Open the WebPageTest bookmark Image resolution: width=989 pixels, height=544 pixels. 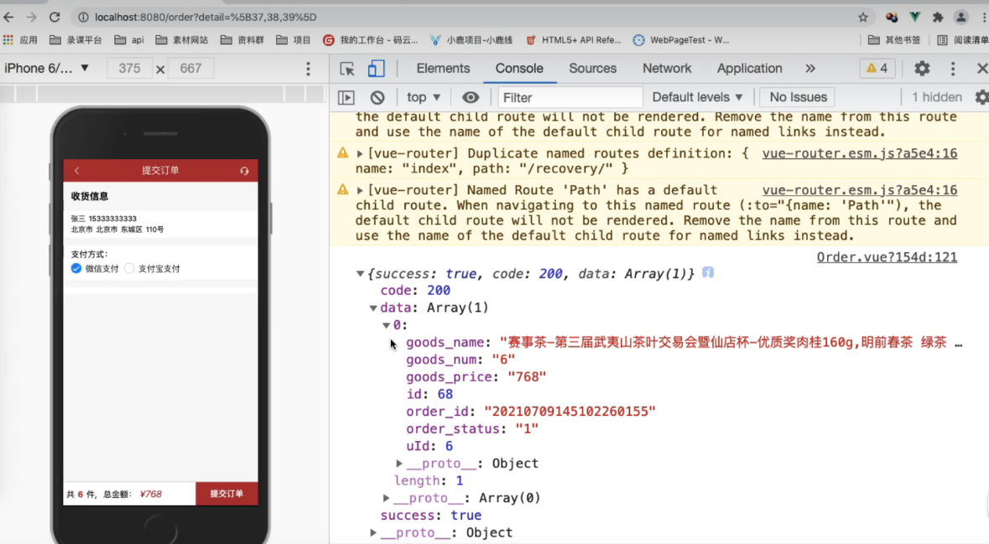pyautogui.click(x=681, y=39)
